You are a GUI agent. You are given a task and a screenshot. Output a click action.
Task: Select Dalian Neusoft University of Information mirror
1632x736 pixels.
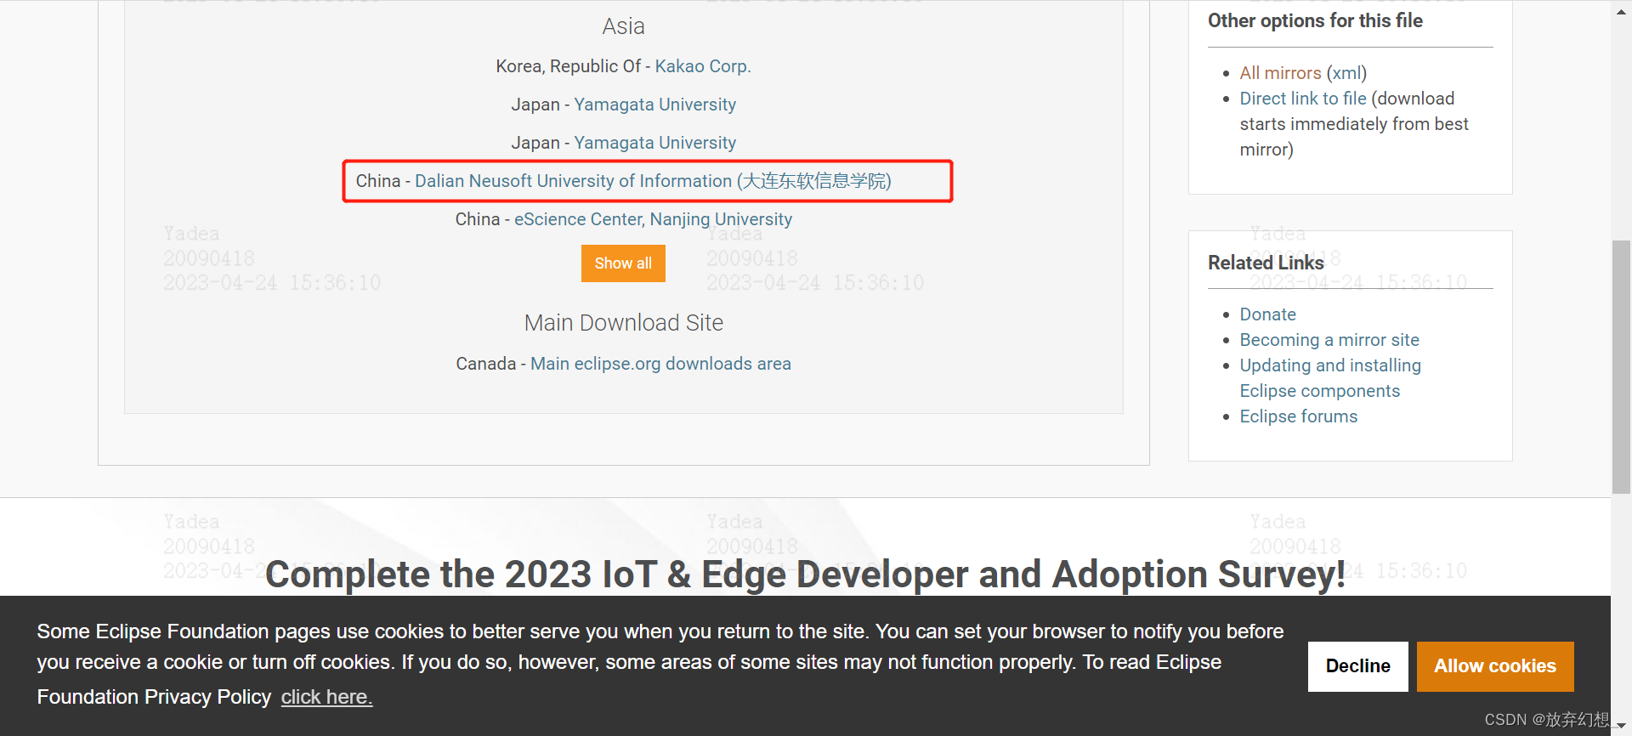tap(653, 181)
